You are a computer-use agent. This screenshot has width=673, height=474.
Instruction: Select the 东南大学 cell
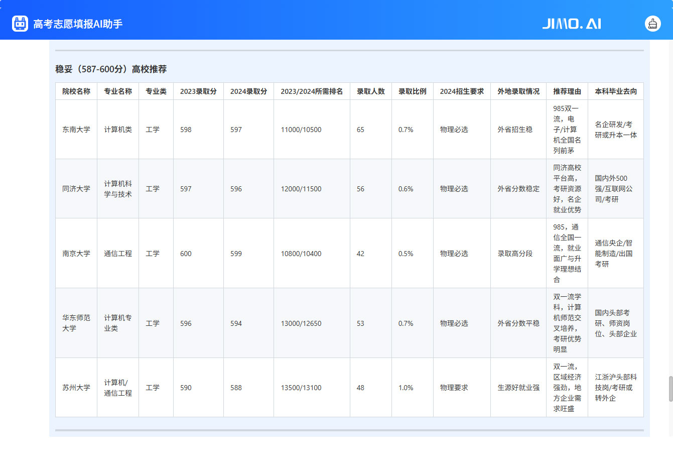click(x=76, y=130)
